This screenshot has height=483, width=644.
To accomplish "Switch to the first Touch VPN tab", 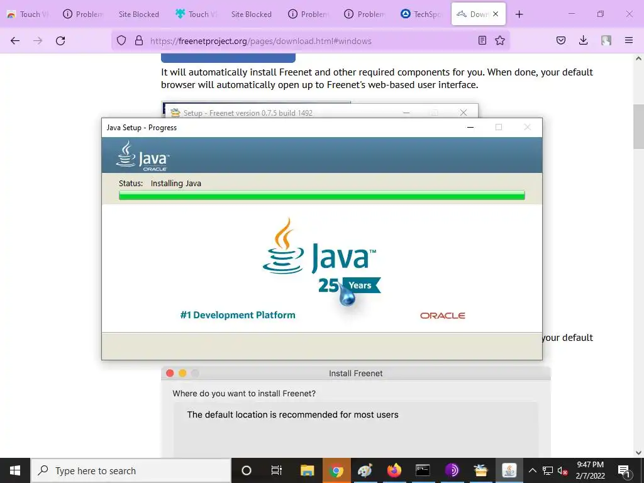I will [x=28, y=14].
